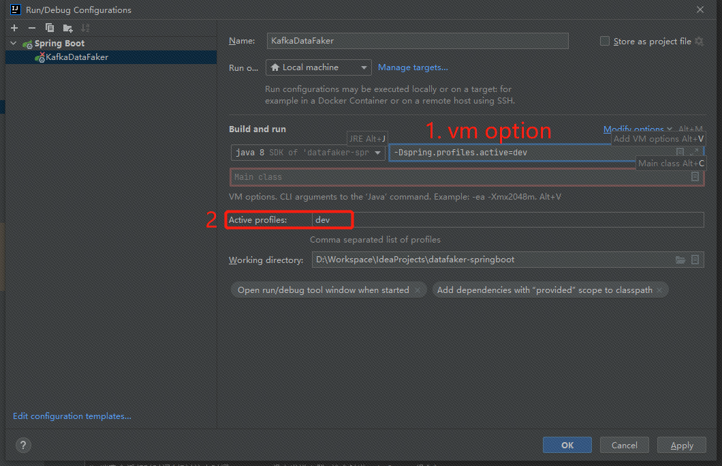
Task: Remove the provided scope dependencies tag
Action: 659,290
